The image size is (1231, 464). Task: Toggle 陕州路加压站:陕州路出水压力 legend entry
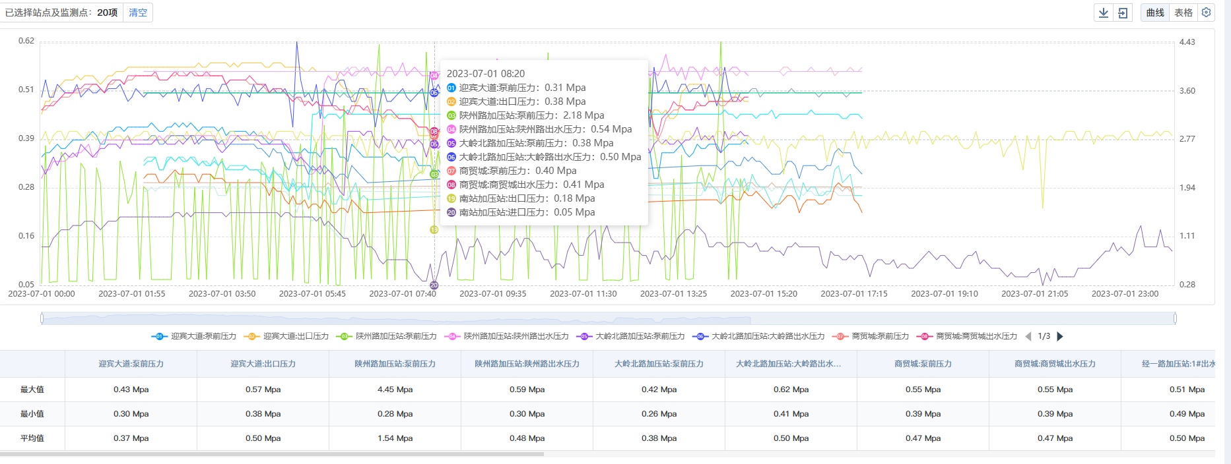pos(508,336)
